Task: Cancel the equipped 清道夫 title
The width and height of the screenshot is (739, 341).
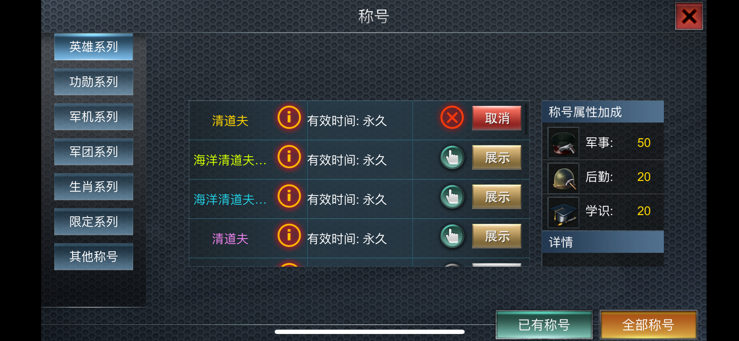Action: tap(497, 118)
